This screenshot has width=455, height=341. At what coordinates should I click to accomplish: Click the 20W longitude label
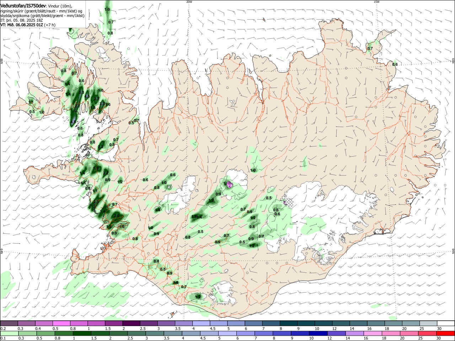tap(189, 2)
